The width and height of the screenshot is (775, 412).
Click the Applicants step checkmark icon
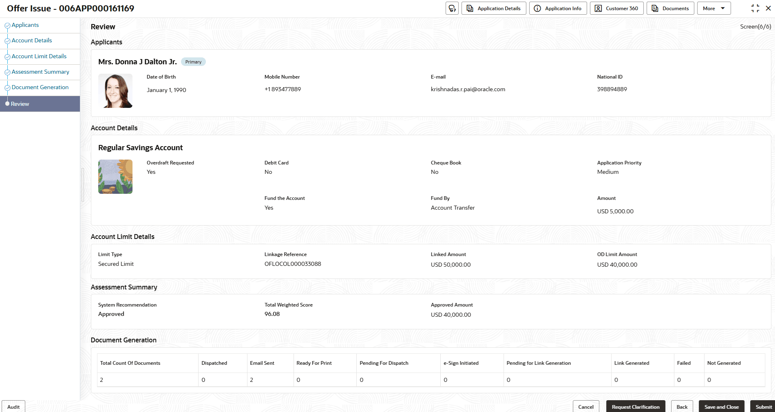pyautogui.click(x=7, y=26)
